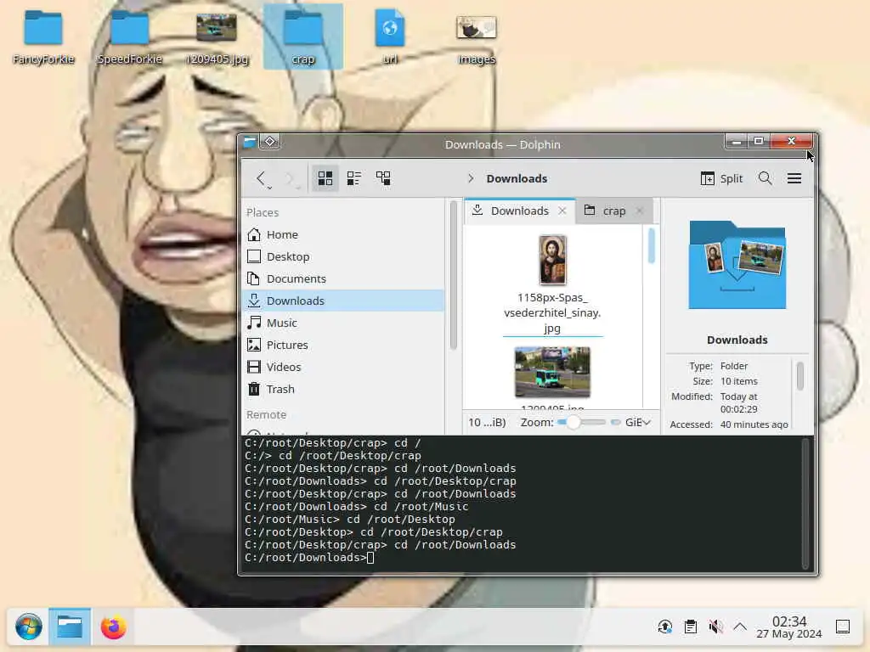
Task: Switch to Icons view mode
Action: click(x=325, y=178)
